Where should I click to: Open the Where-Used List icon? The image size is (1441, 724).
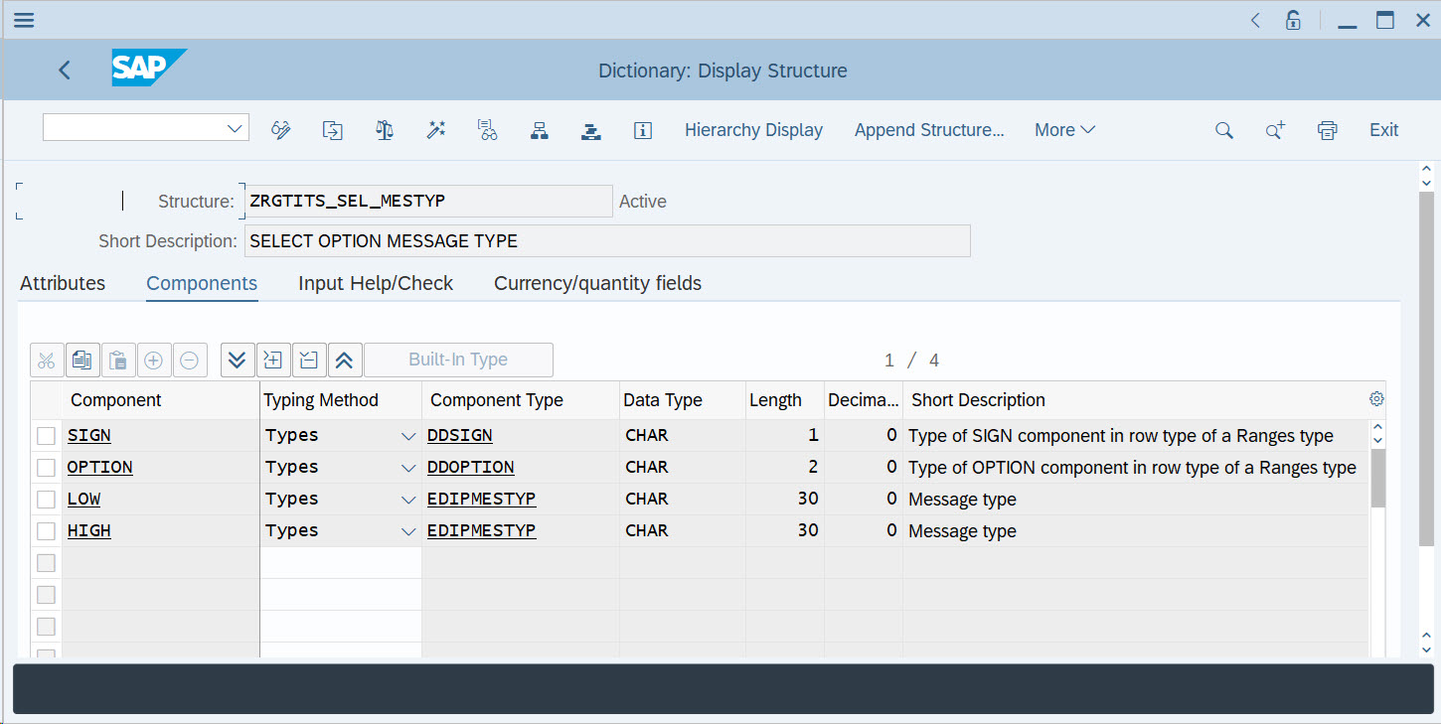tap(487, 130)
